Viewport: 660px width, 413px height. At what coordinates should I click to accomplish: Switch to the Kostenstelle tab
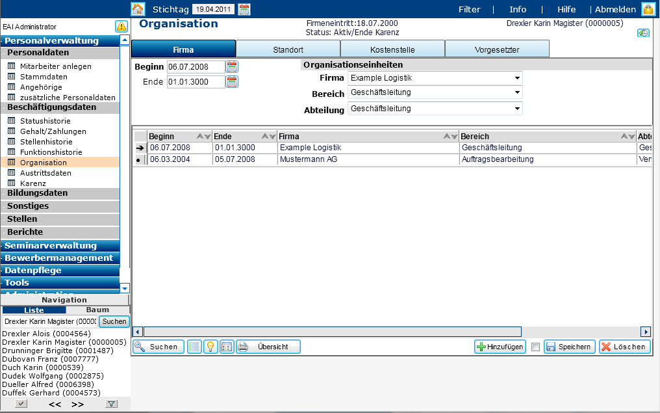(x=392, y=49)
